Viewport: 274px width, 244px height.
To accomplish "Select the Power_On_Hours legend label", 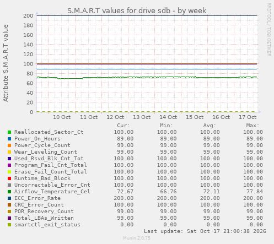I will coord(37,139).
